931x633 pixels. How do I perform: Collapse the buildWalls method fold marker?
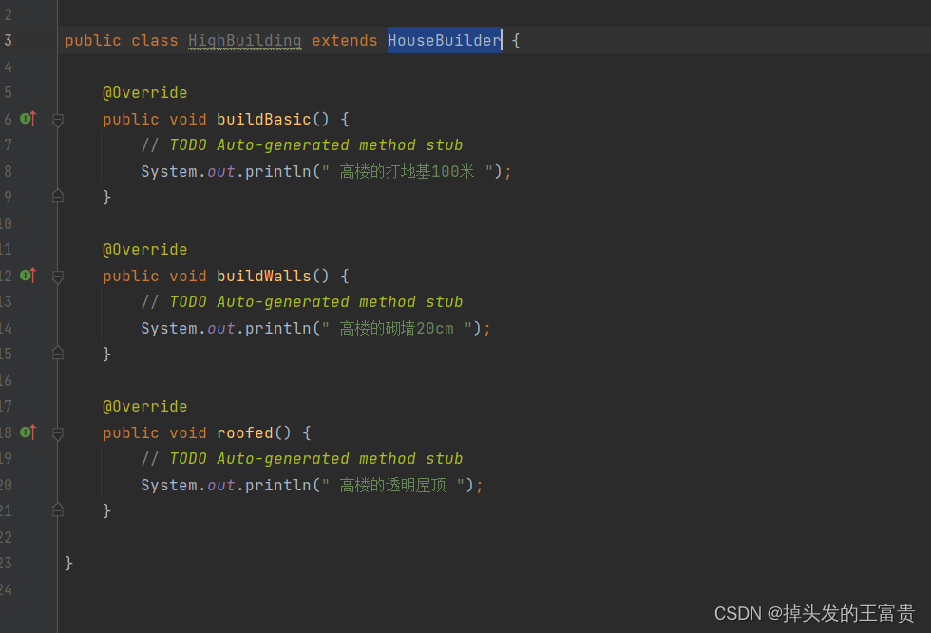[x=58, y=277]
